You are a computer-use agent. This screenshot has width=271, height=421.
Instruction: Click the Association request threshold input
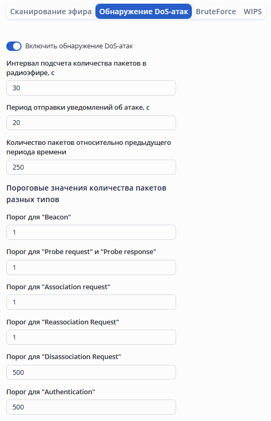pyautogui.click(x=91, y=302)
